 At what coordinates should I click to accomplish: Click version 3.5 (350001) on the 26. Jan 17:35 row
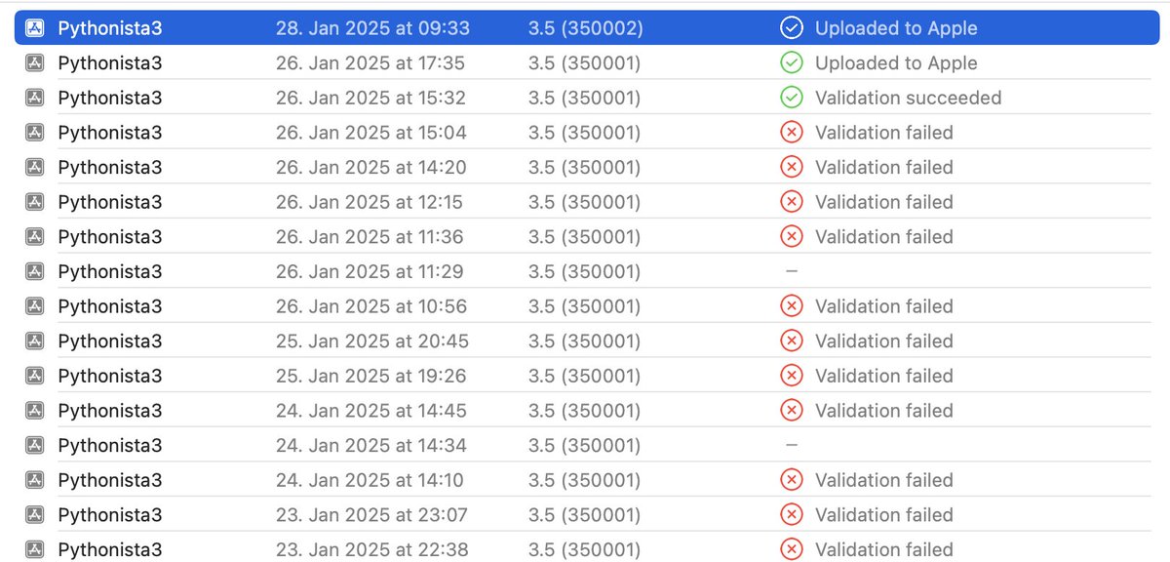(584, 63)
